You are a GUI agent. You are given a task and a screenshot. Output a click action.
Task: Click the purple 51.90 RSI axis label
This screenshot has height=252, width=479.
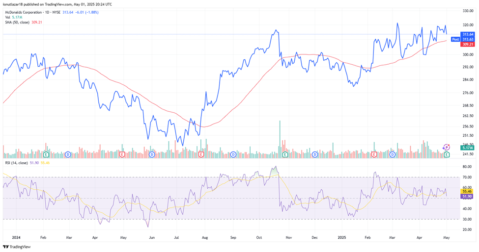coord(468,196)
